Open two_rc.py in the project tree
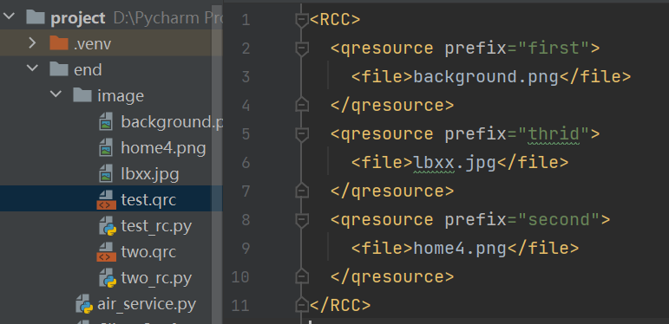This screenshot has width=669, height=324. pos(156,278)
